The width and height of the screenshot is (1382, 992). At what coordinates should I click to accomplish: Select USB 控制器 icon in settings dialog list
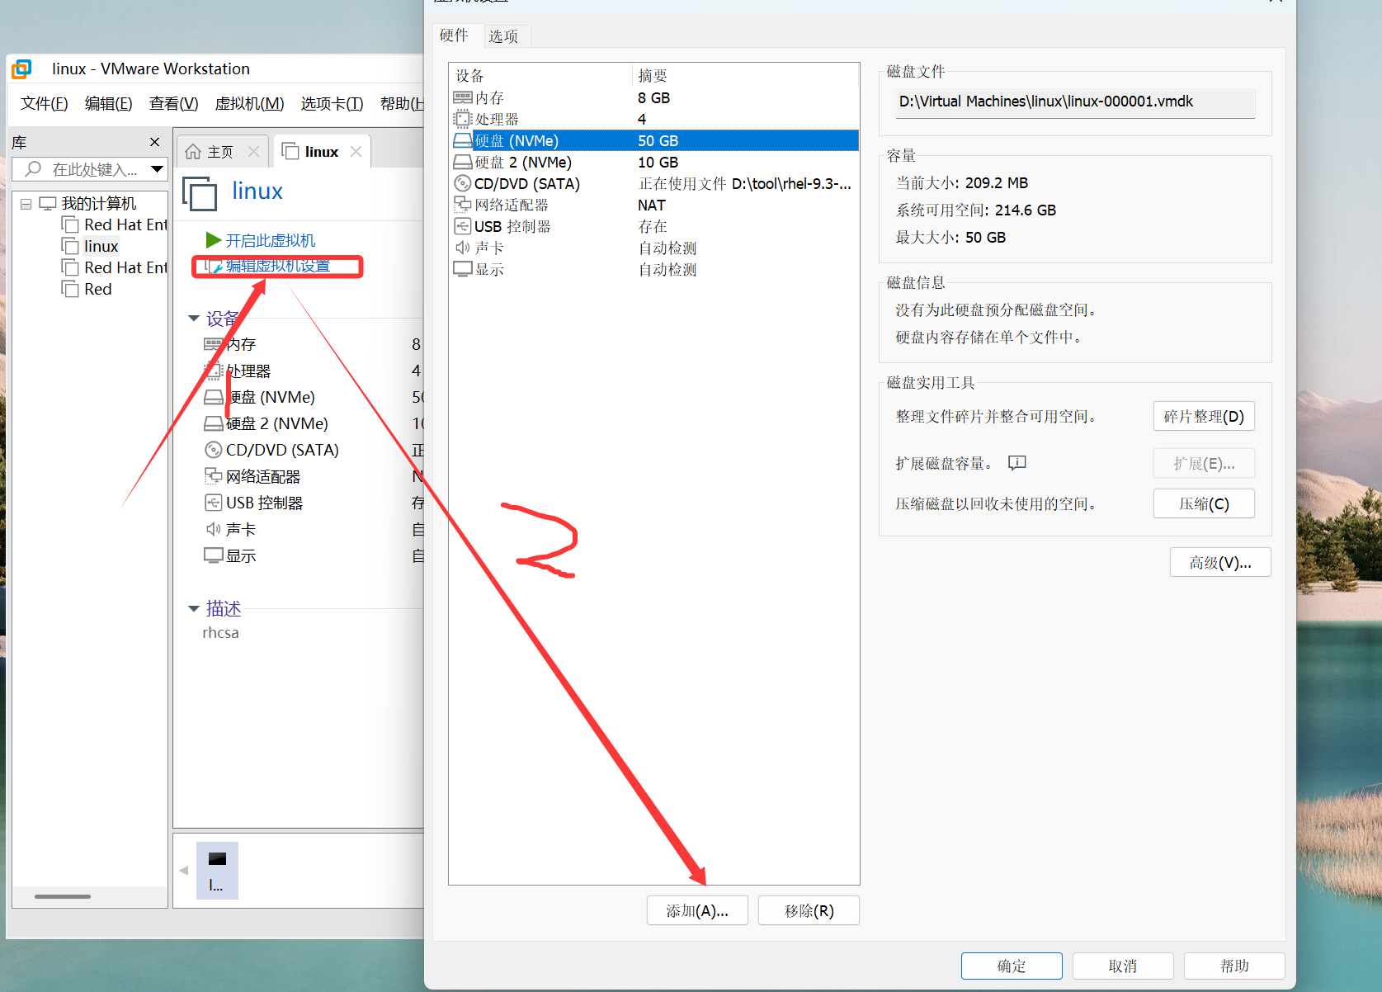click(463, 226)
